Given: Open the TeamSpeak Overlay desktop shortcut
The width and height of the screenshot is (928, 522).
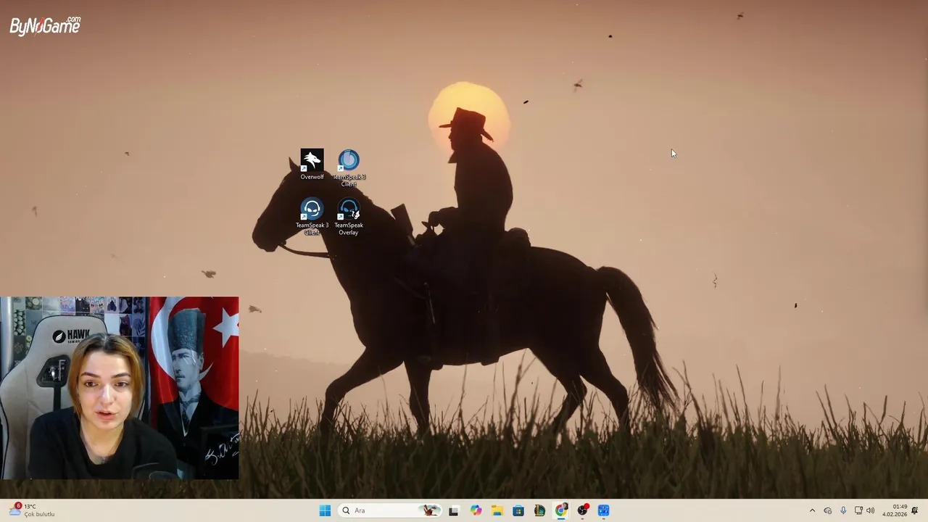Looking at the screenshot, I should click(x=349, y=217).
